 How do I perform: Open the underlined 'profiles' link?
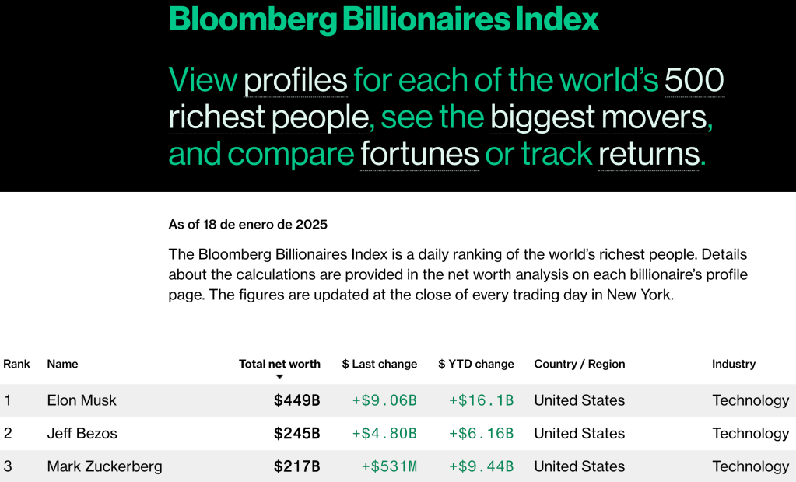click(x=296, y=80)
